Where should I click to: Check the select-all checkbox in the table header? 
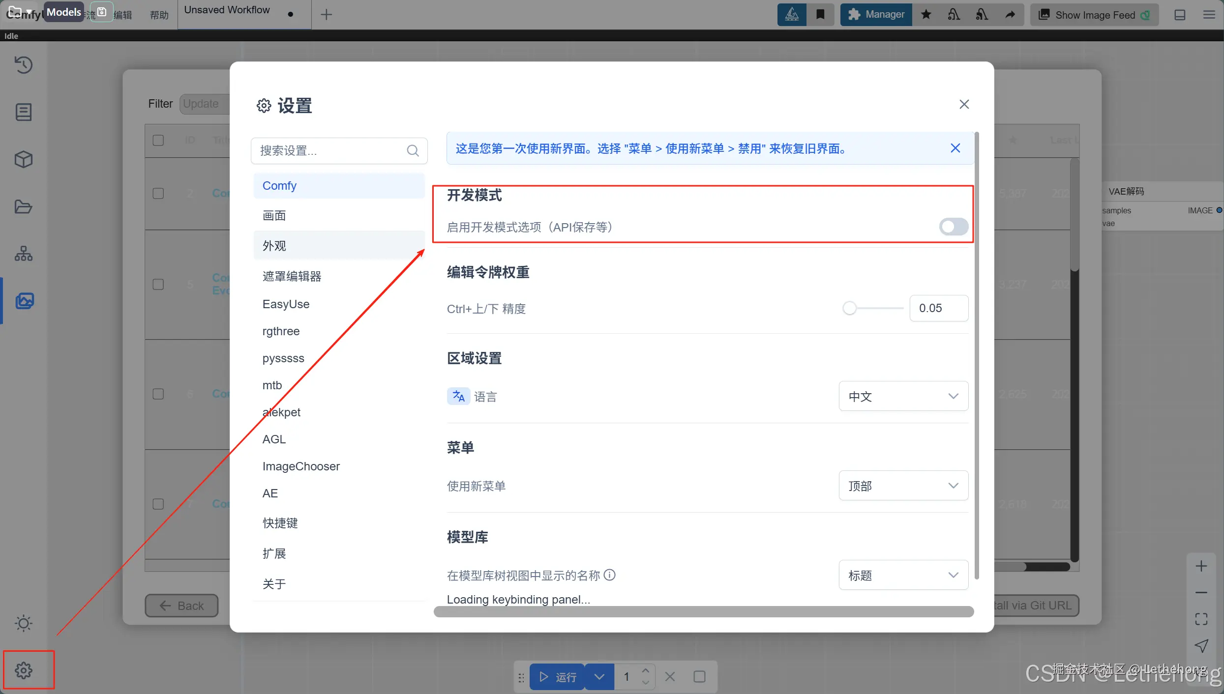(158, 140)
